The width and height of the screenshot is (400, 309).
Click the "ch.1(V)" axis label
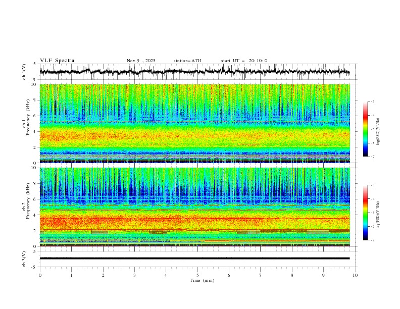click(24, 72)
